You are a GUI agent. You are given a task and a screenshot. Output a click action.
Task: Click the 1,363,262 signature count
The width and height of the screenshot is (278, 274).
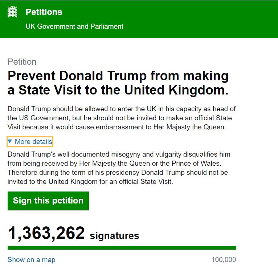point(46,233)
